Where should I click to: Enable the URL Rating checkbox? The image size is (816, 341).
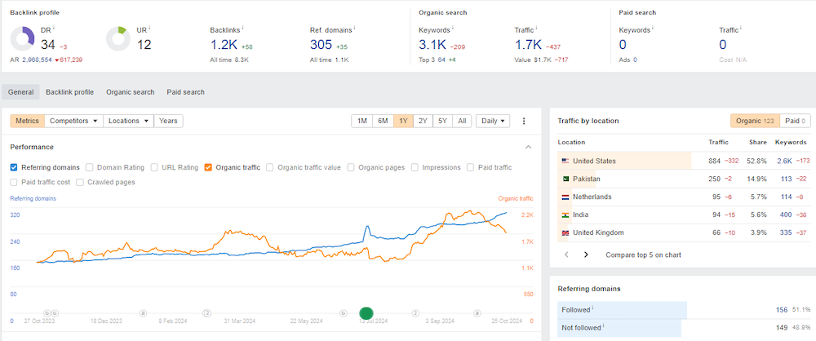click(154, 167)
